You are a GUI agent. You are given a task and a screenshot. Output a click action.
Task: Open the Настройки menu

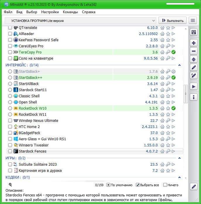[50, 12]
